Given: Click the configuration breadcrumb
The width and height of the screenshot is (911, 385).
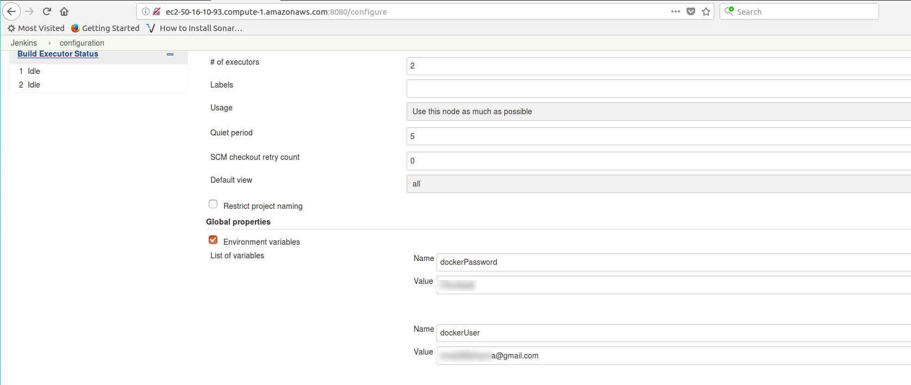Looking at the screenshot, I should pyautogui.click(x=82, y=43).
